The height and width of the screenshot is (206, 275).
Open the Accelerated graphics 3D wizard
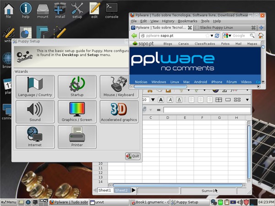119,112
